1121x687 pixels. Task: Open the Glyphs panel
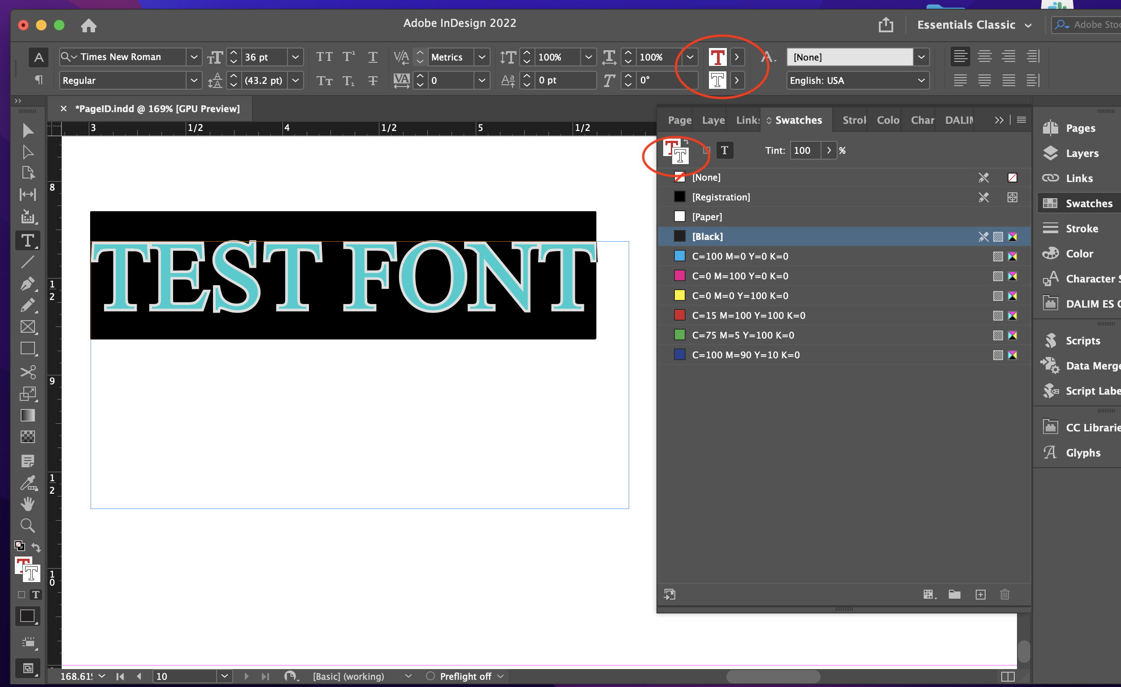pyautogui.click(x=1082, y=452)
